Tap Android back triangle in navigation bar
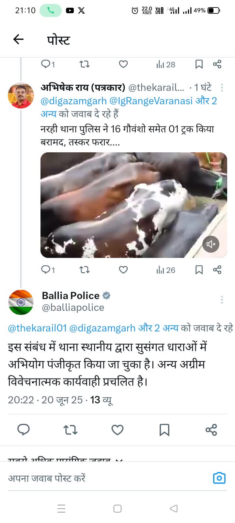The image size is (235, 523). [x=174, y=509]
